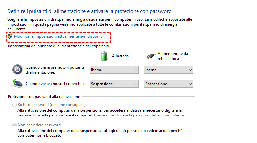The image size is (257, 143).
Task: Click the 'A batteria' column label
Action: coord(120,56)
